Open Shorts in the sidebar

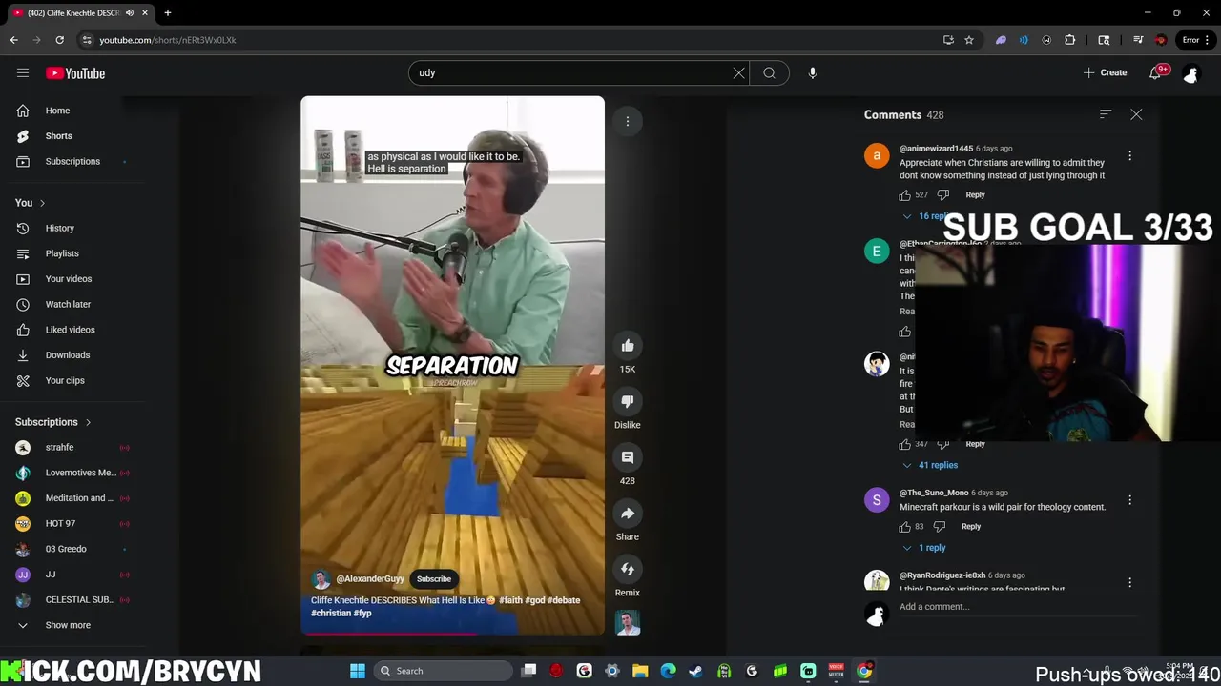[58, 136]
